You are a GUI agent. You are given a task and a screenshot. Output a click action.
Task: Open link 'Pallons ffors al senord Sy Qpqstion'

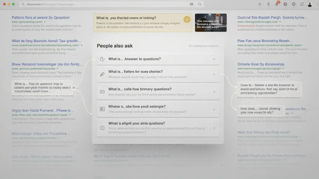pyautogui.click(x=41, y=18)
